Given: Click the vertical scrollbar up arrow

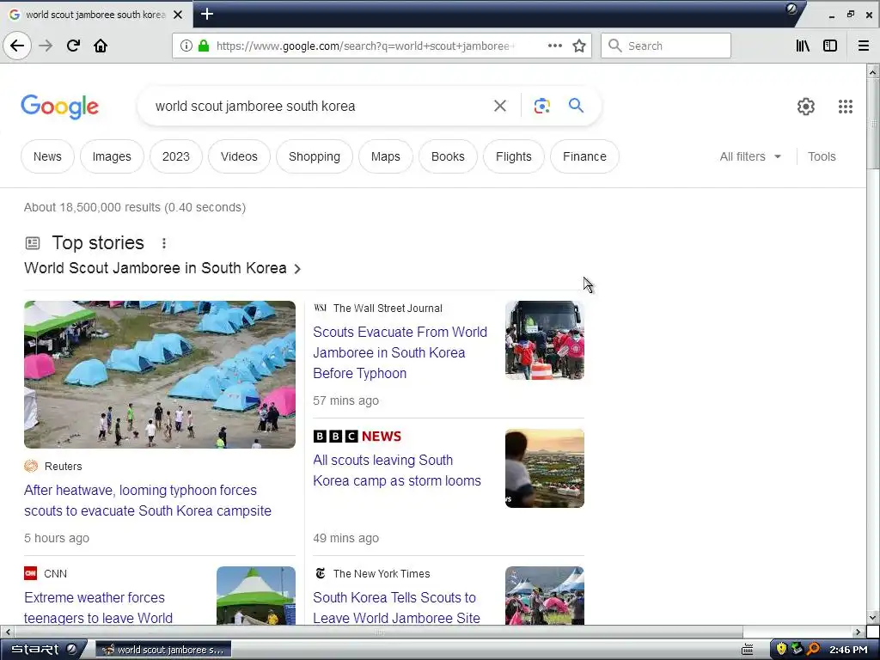Looking at the screenshot, I should [x=873, y=71].
